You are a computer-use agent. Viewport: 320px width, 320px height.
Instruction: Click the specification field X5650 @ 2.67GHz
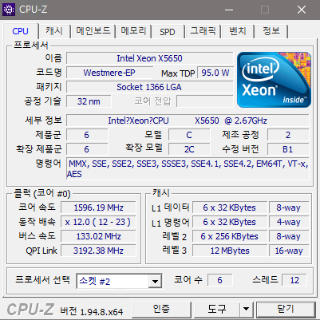[188, 120]
